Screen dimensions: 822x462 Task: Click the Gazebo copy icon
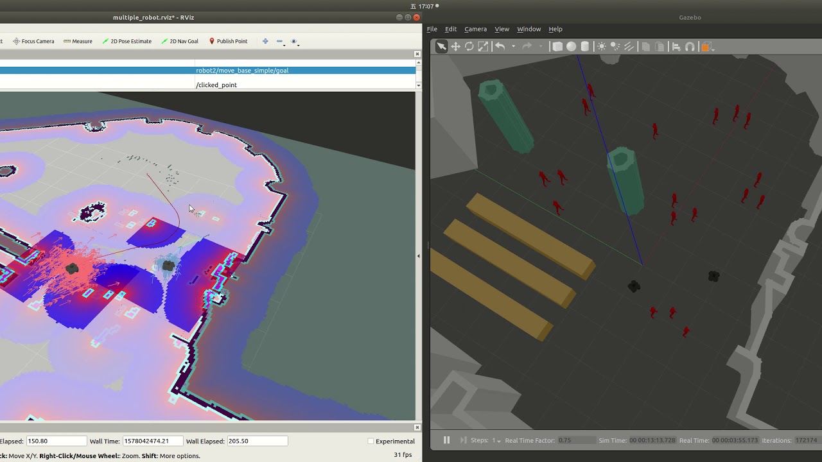point(645,46)
